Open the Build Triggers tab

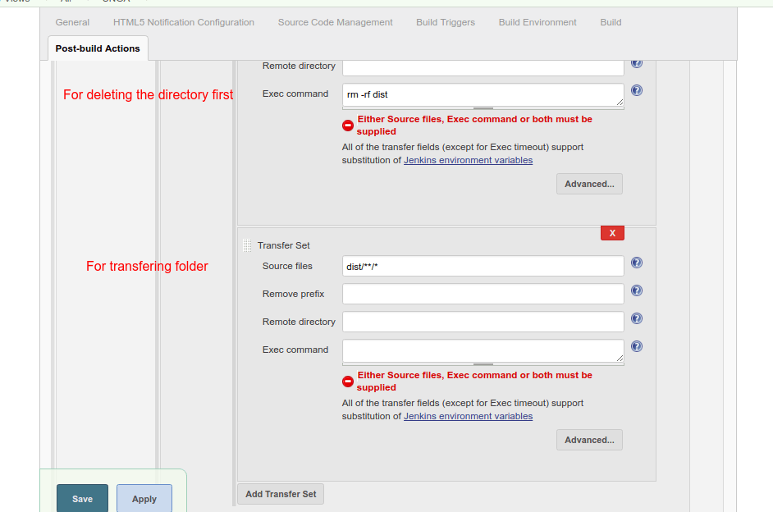click(x=446, y=22)
